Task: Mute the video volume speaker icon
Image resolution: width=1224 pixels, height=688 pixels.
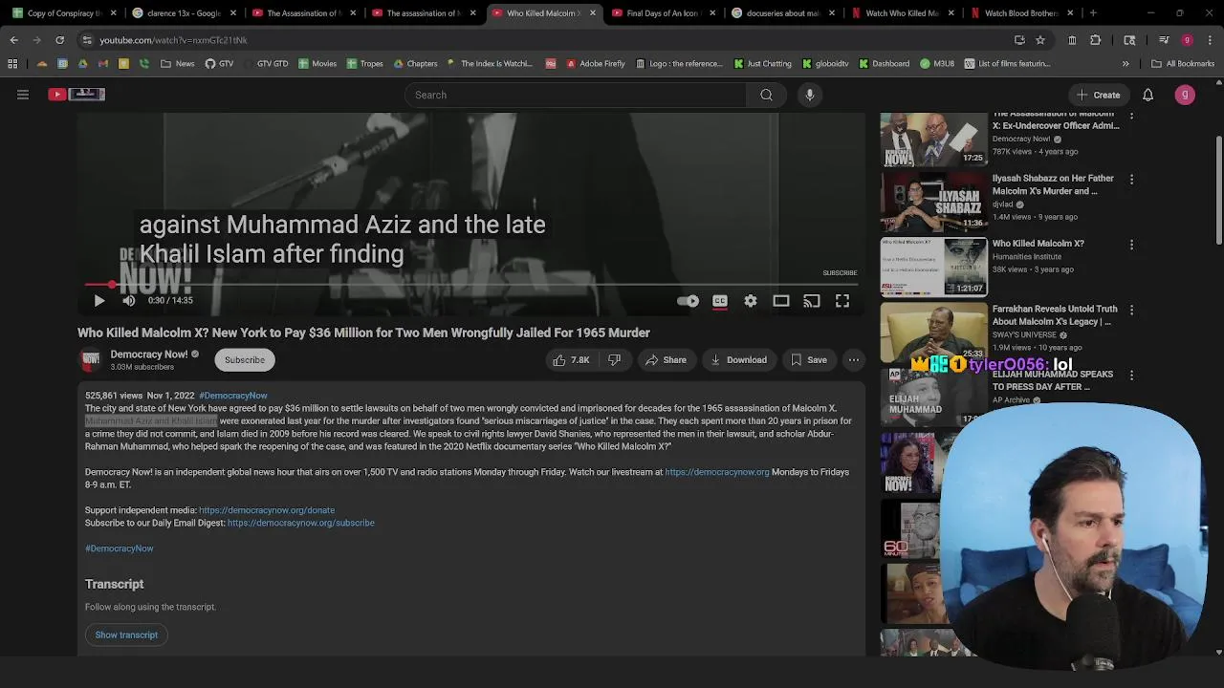Action: (x=129, y=300)
